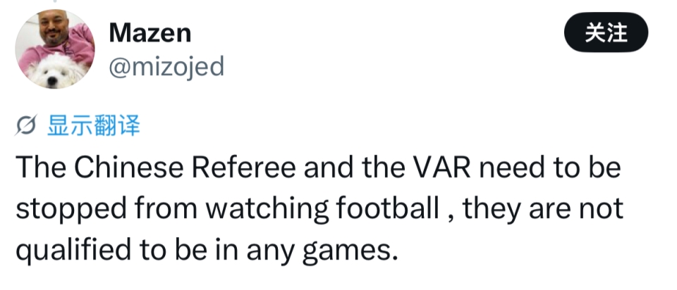Click the translate icon beside 显示翻译
Image resolution: width=677 pixels, height=290 pixels.
coord(25,127)
